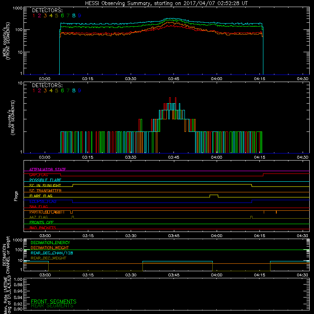
Task: Click the 0.90 tick on livetime axis
Action: [x=18, y=309]
